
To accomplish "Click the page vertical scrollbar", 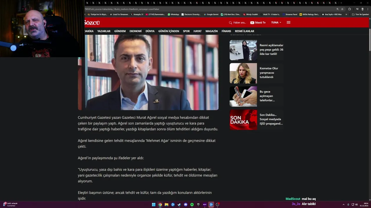I will pyautogui.click(x=370, y=40).
